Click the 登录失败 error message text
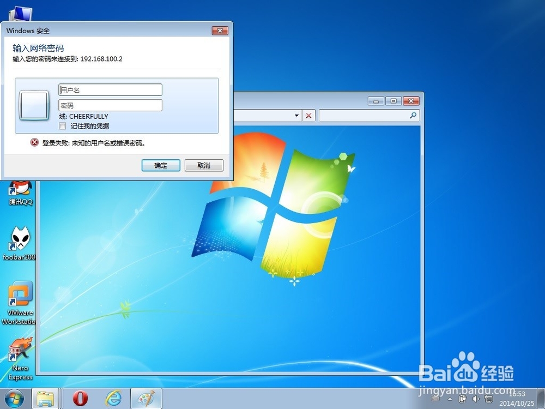 pyautogui.click(x=94, y=143)
